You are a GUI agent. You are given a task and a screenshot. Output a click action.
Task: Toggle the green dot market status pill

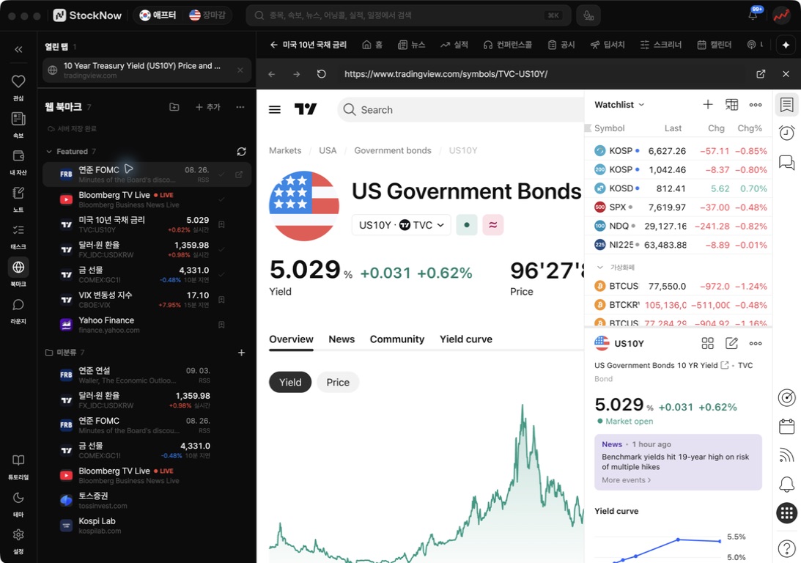coord(466,225)
